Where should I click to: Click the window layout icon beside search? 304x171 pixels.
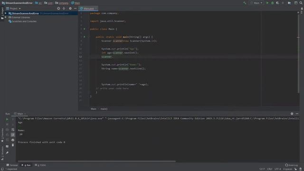click(296, 3)
